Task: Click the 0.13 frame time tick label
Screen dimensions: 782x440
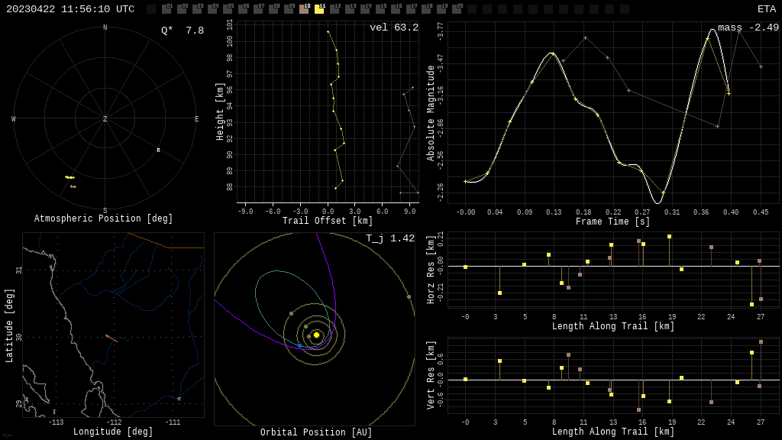Action: click(554, 212)
